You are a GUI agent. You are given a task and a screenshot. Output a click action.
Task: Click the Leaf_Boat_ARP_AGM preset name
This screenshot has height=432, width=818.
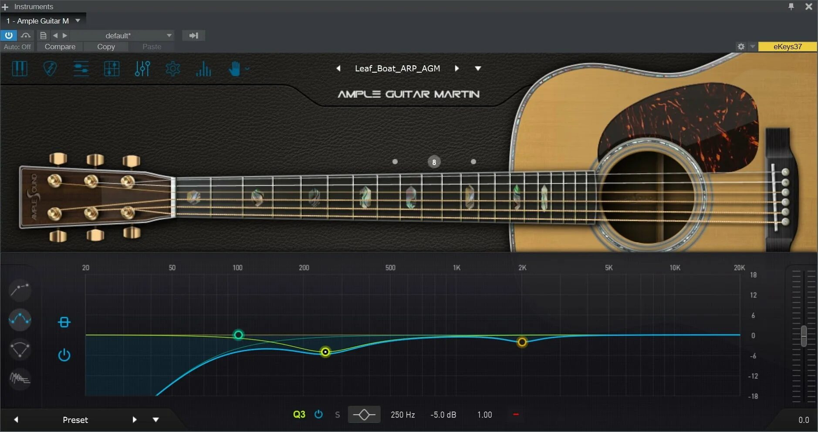click(398, 68)
